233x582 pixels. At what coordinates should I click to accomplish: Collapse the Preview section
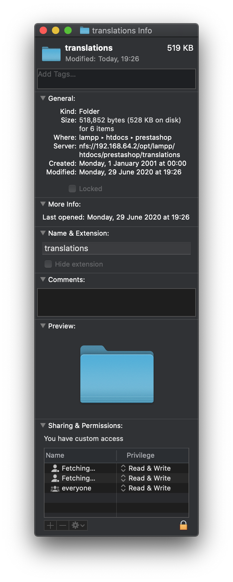coord(43,326)
